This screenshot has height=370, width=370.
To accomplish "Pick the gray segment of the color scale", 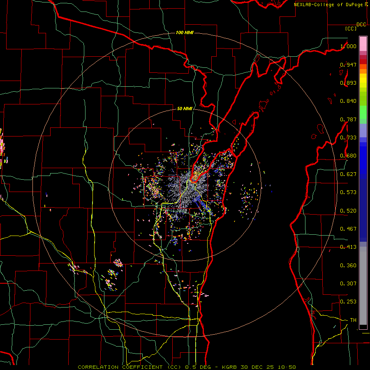I will [x=363, y=286].
